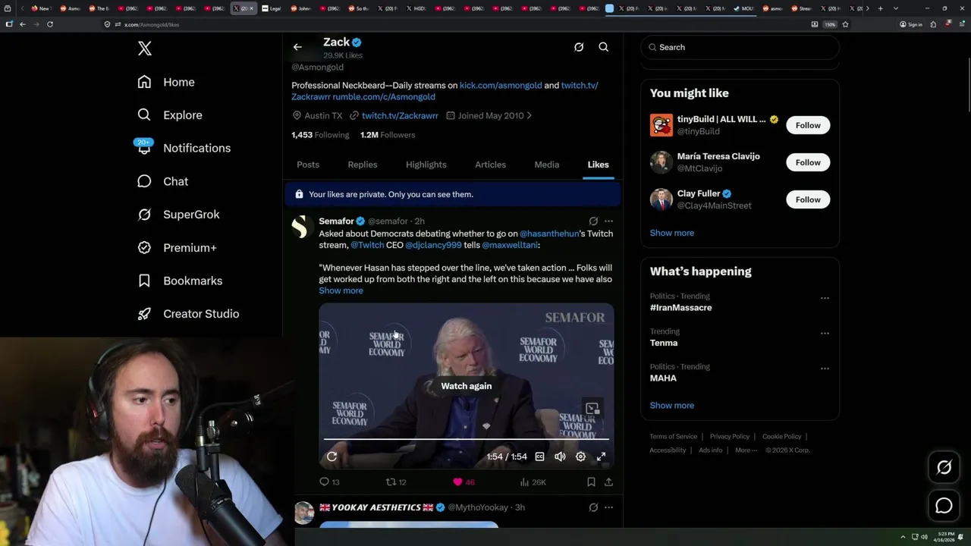Bookmark the Semafor post

pyautogui.click(x=591, y=482)
